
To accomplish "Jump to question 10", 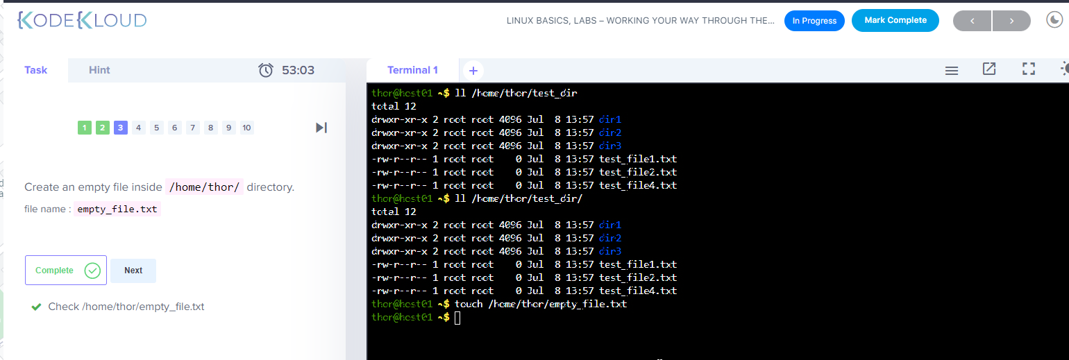I will coord(247,128).
